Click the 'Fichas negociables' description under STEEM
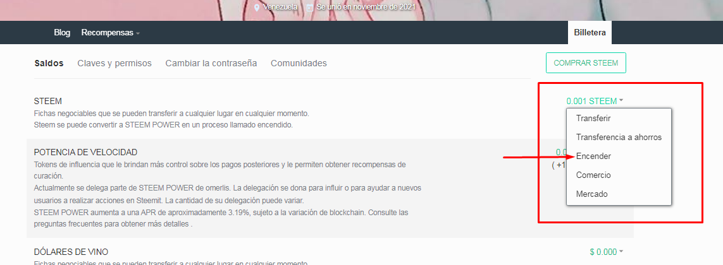Viewport: 723px width, 265px height. coord(171,113)
